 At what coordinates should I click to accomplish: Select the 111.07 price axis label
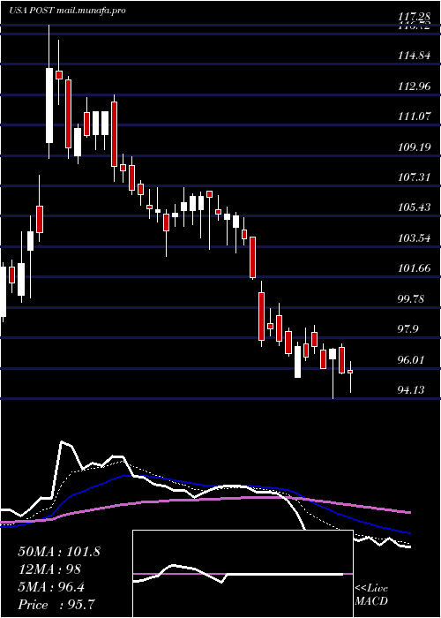[x=414, y=117]
